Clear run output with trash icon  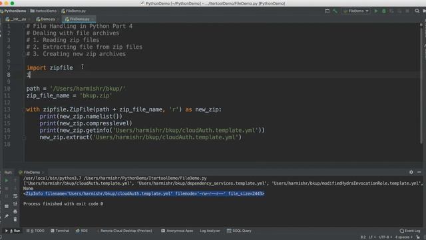coord(15,219)
